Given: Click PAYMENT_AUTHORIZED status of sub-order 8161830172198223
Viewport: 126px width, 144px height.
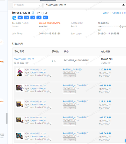Looking at the screenshot, I should point(76,101).
